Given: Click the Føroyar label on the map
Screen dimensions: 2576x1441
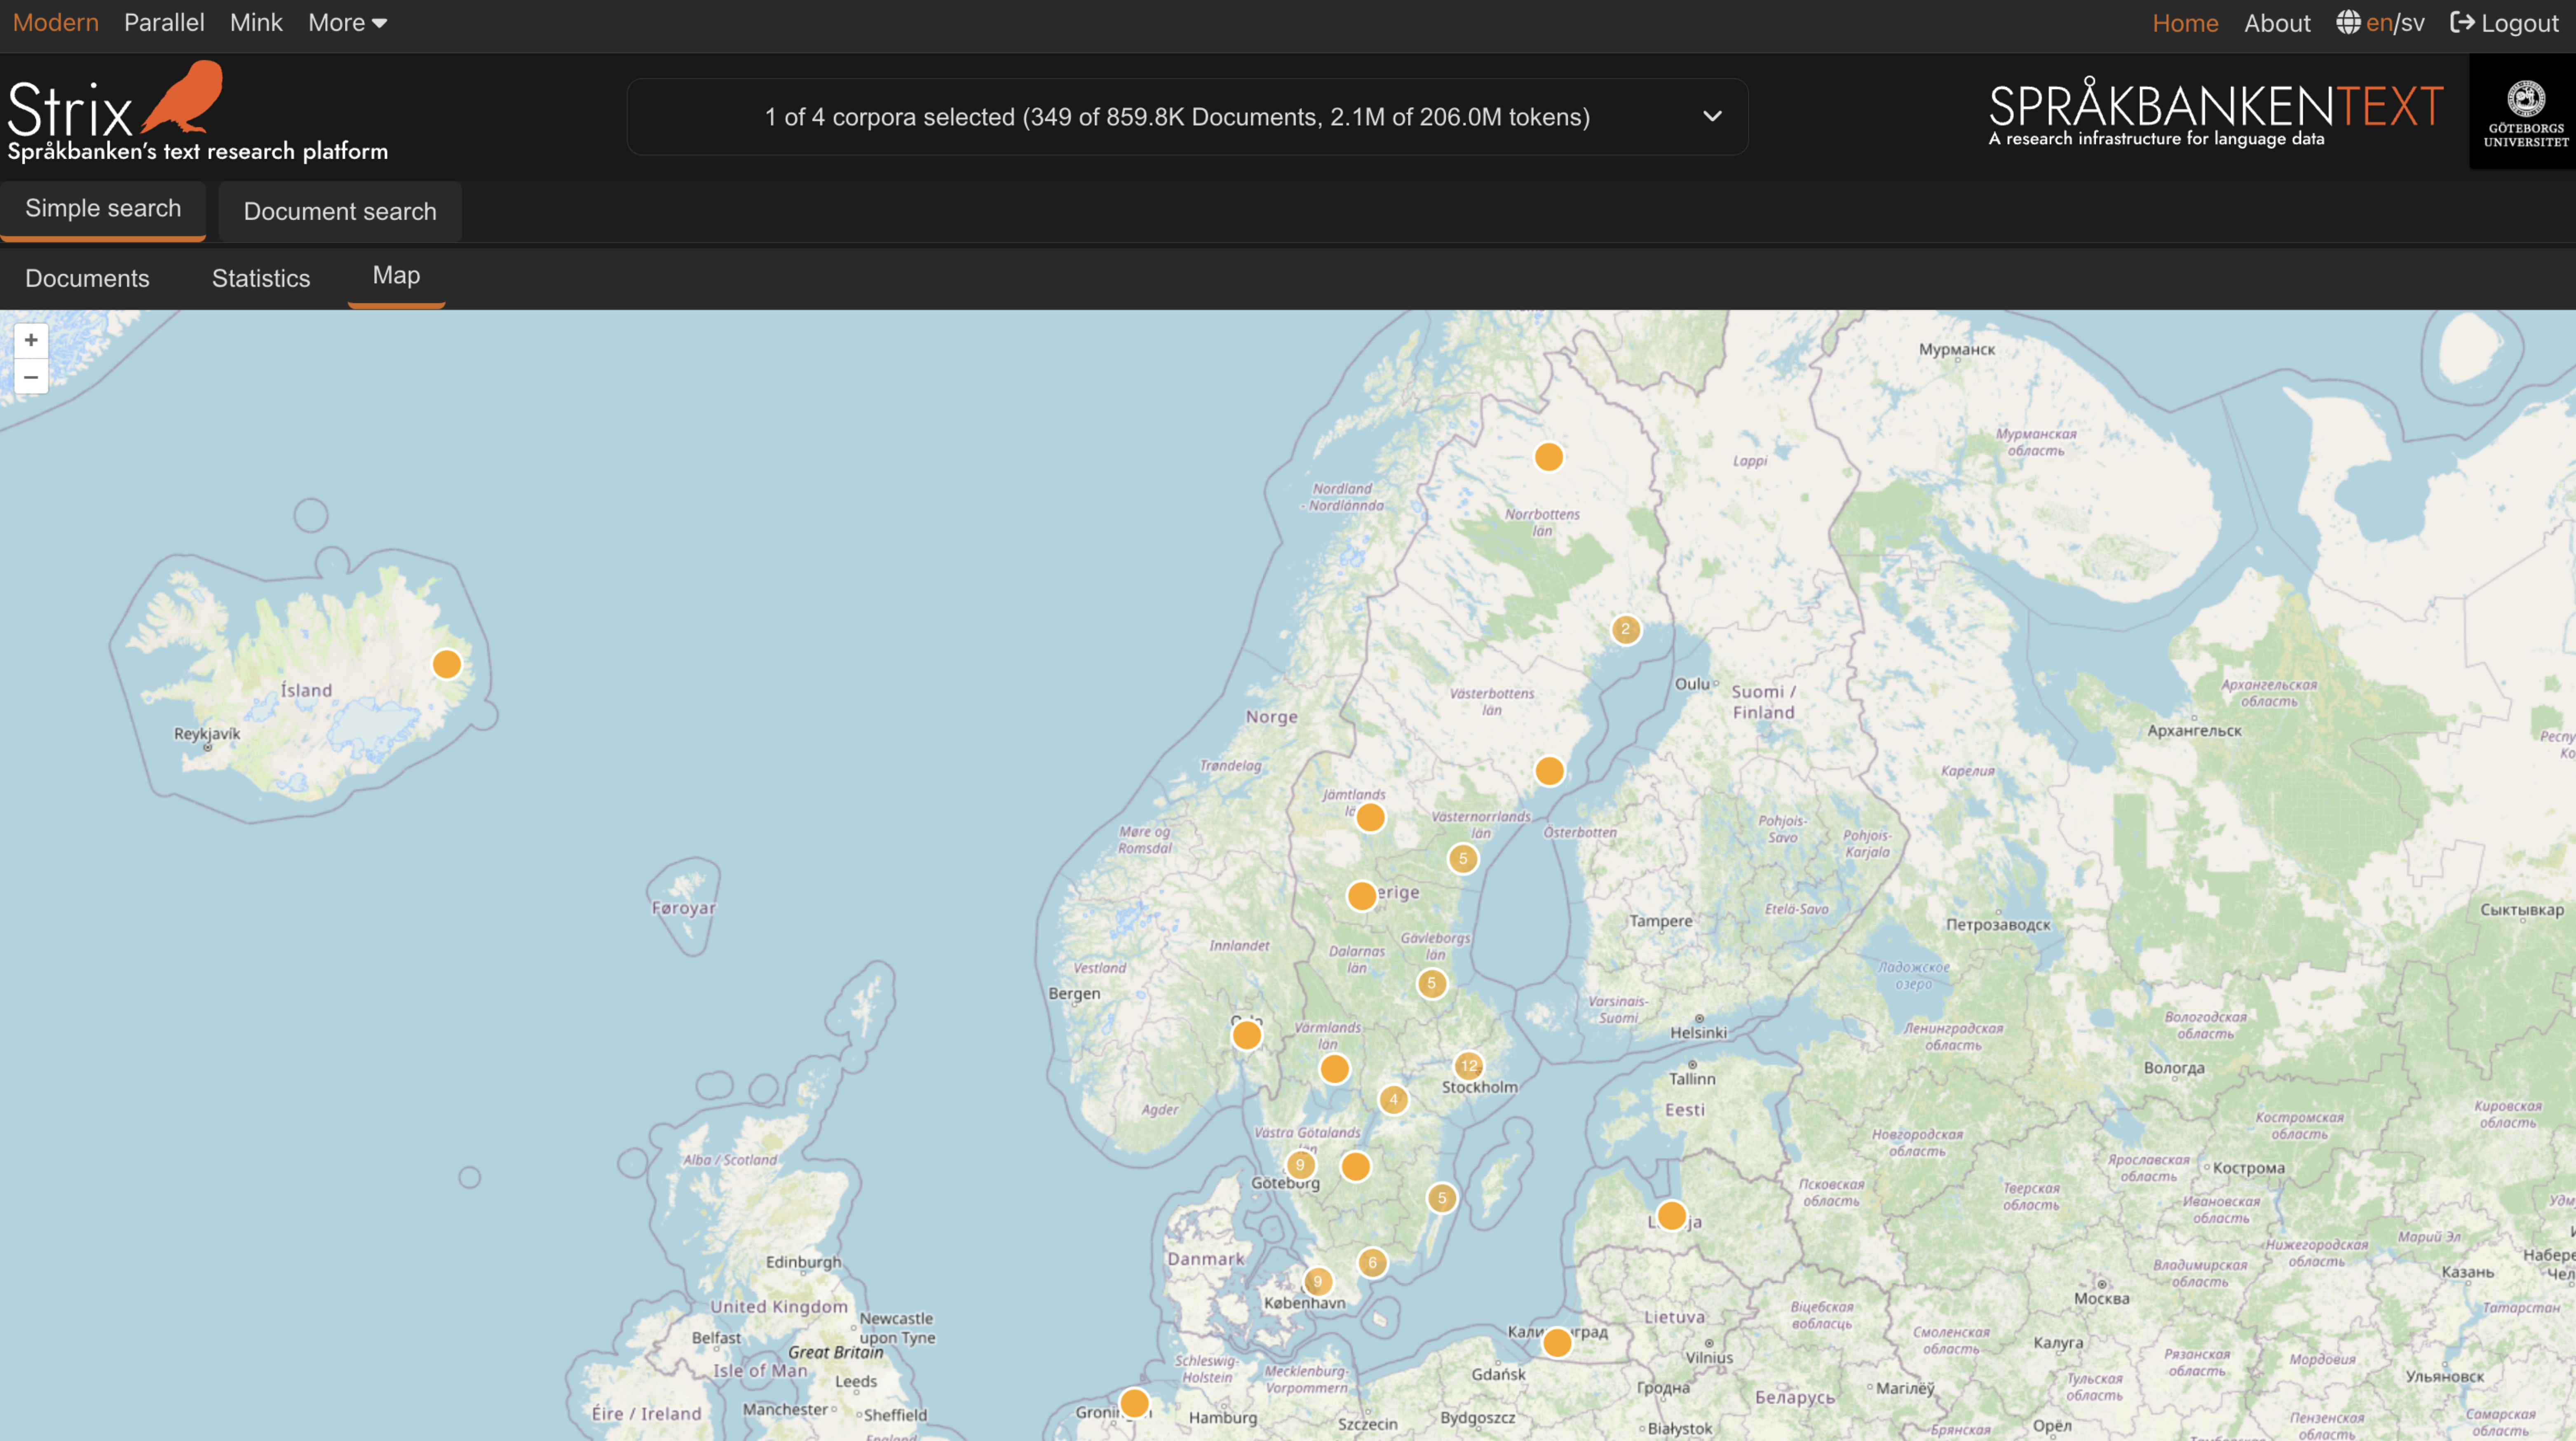Looking at the screenshot, I should point(684,908).
